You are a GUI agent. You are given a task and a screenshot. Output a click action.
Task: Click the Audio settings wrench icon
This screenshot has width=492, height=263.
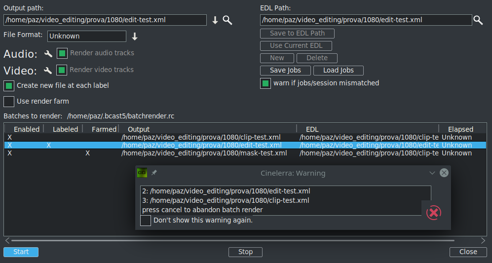coord(48,54)
